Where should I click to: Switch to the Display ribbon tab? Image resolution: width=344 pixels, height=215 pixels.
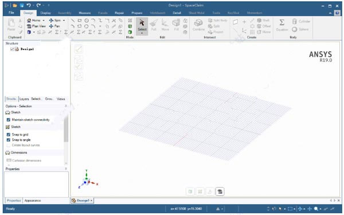pyautogui.click(x=46, y=13)
